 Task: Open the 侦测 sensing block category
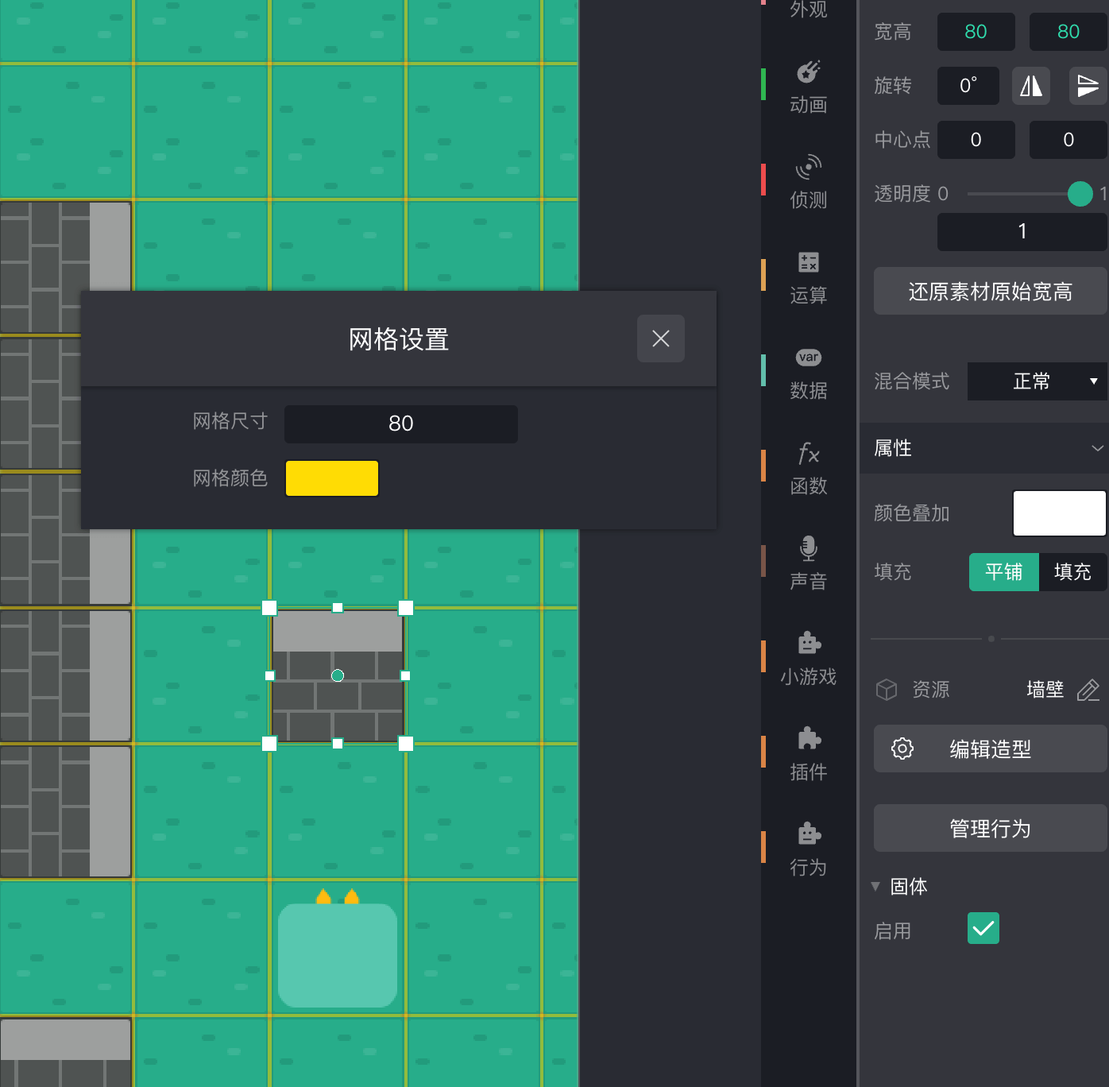click(808, 182)
